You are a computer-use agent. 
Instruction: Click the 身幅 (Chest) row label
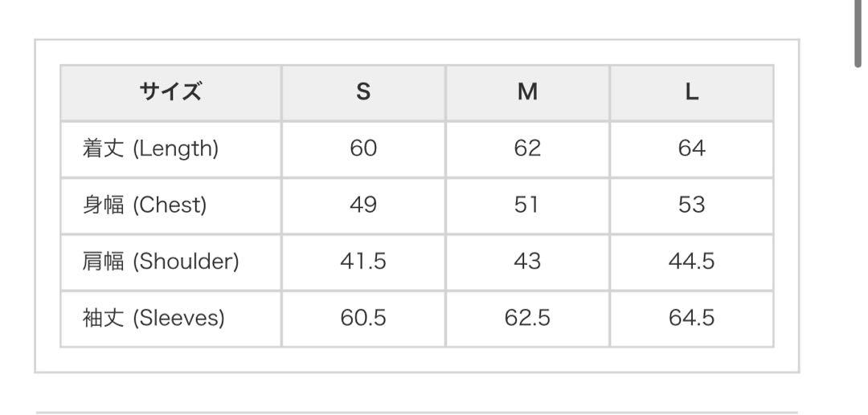[x=144, y=205]
